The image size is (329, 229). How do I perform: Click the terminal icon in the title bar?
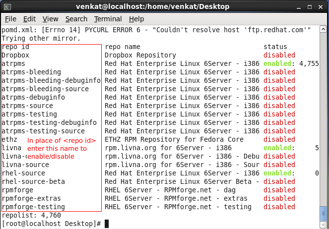coord(7,7)
